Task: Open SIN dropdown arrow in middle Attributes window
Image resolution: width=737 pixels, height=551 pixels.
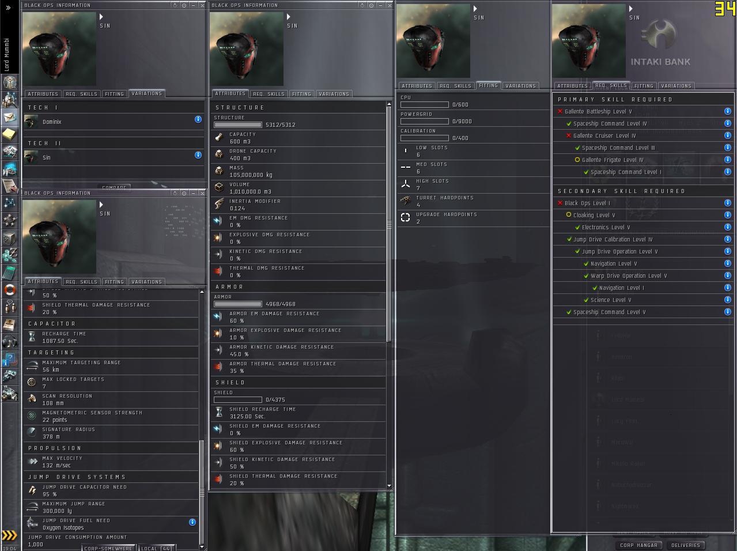Action: click(x=289, y=17)
